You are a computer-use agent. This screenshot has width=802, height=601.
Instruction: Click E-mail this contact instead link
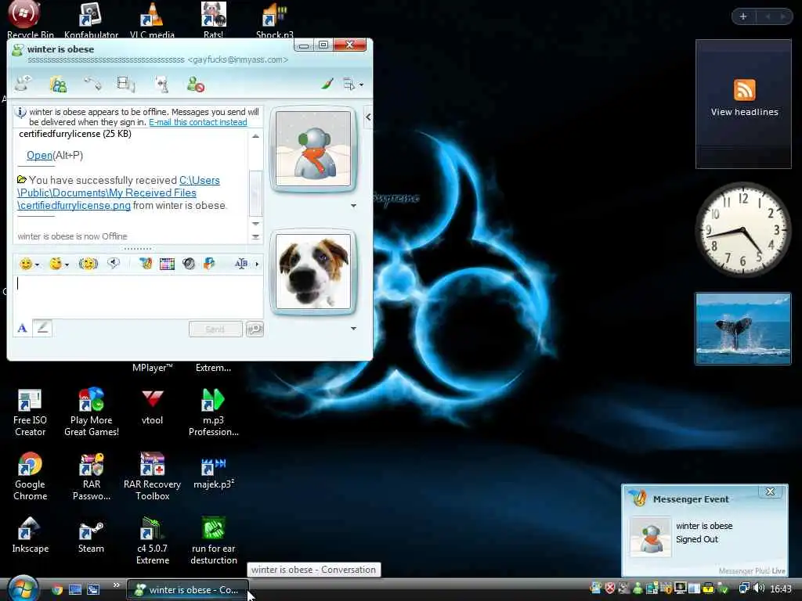coord(198,122)
